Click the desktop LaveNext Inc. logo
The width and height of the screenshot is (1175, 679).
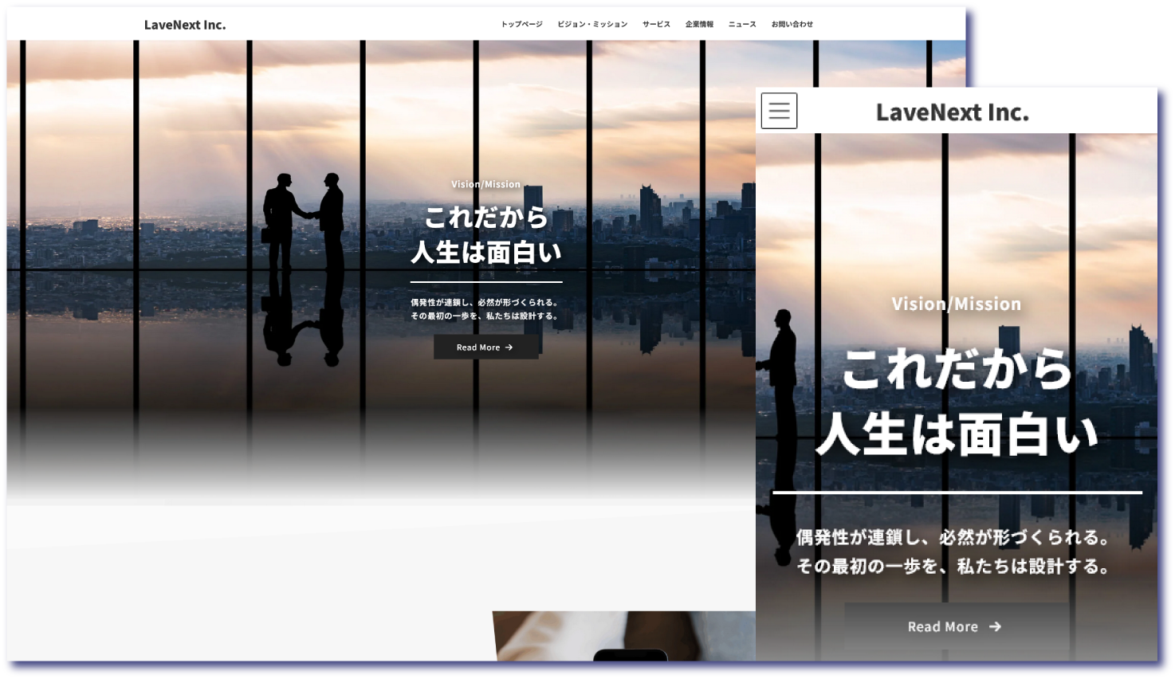pos(185,25)
